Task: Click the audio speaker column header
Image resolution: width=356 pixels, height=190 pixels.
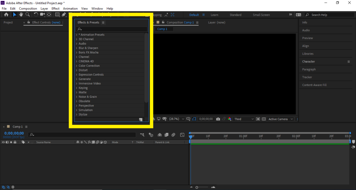Action: [x=7, y=142]
